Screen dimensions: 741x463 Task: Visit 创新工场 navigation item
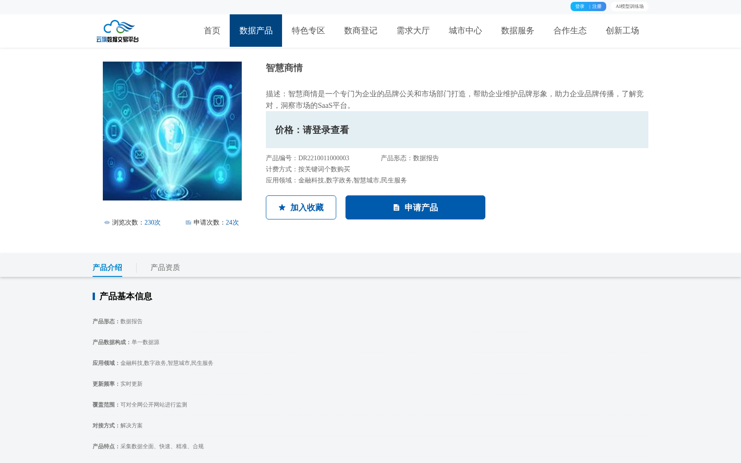(x=622, y=31)
